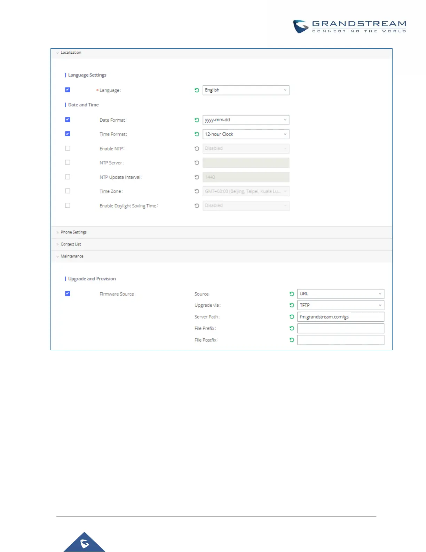Reset the Server Path value
Screen dimensions: 426x552
coord(292,317)
